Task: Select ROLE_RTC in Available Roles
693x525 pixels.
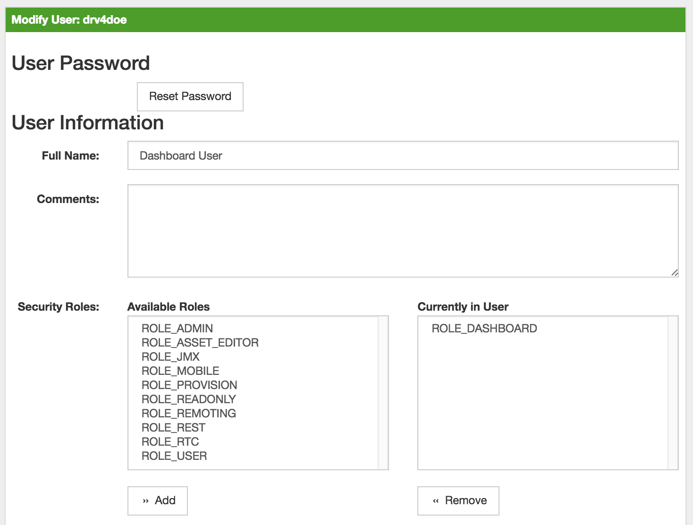Action: click(x=170, y=441)
